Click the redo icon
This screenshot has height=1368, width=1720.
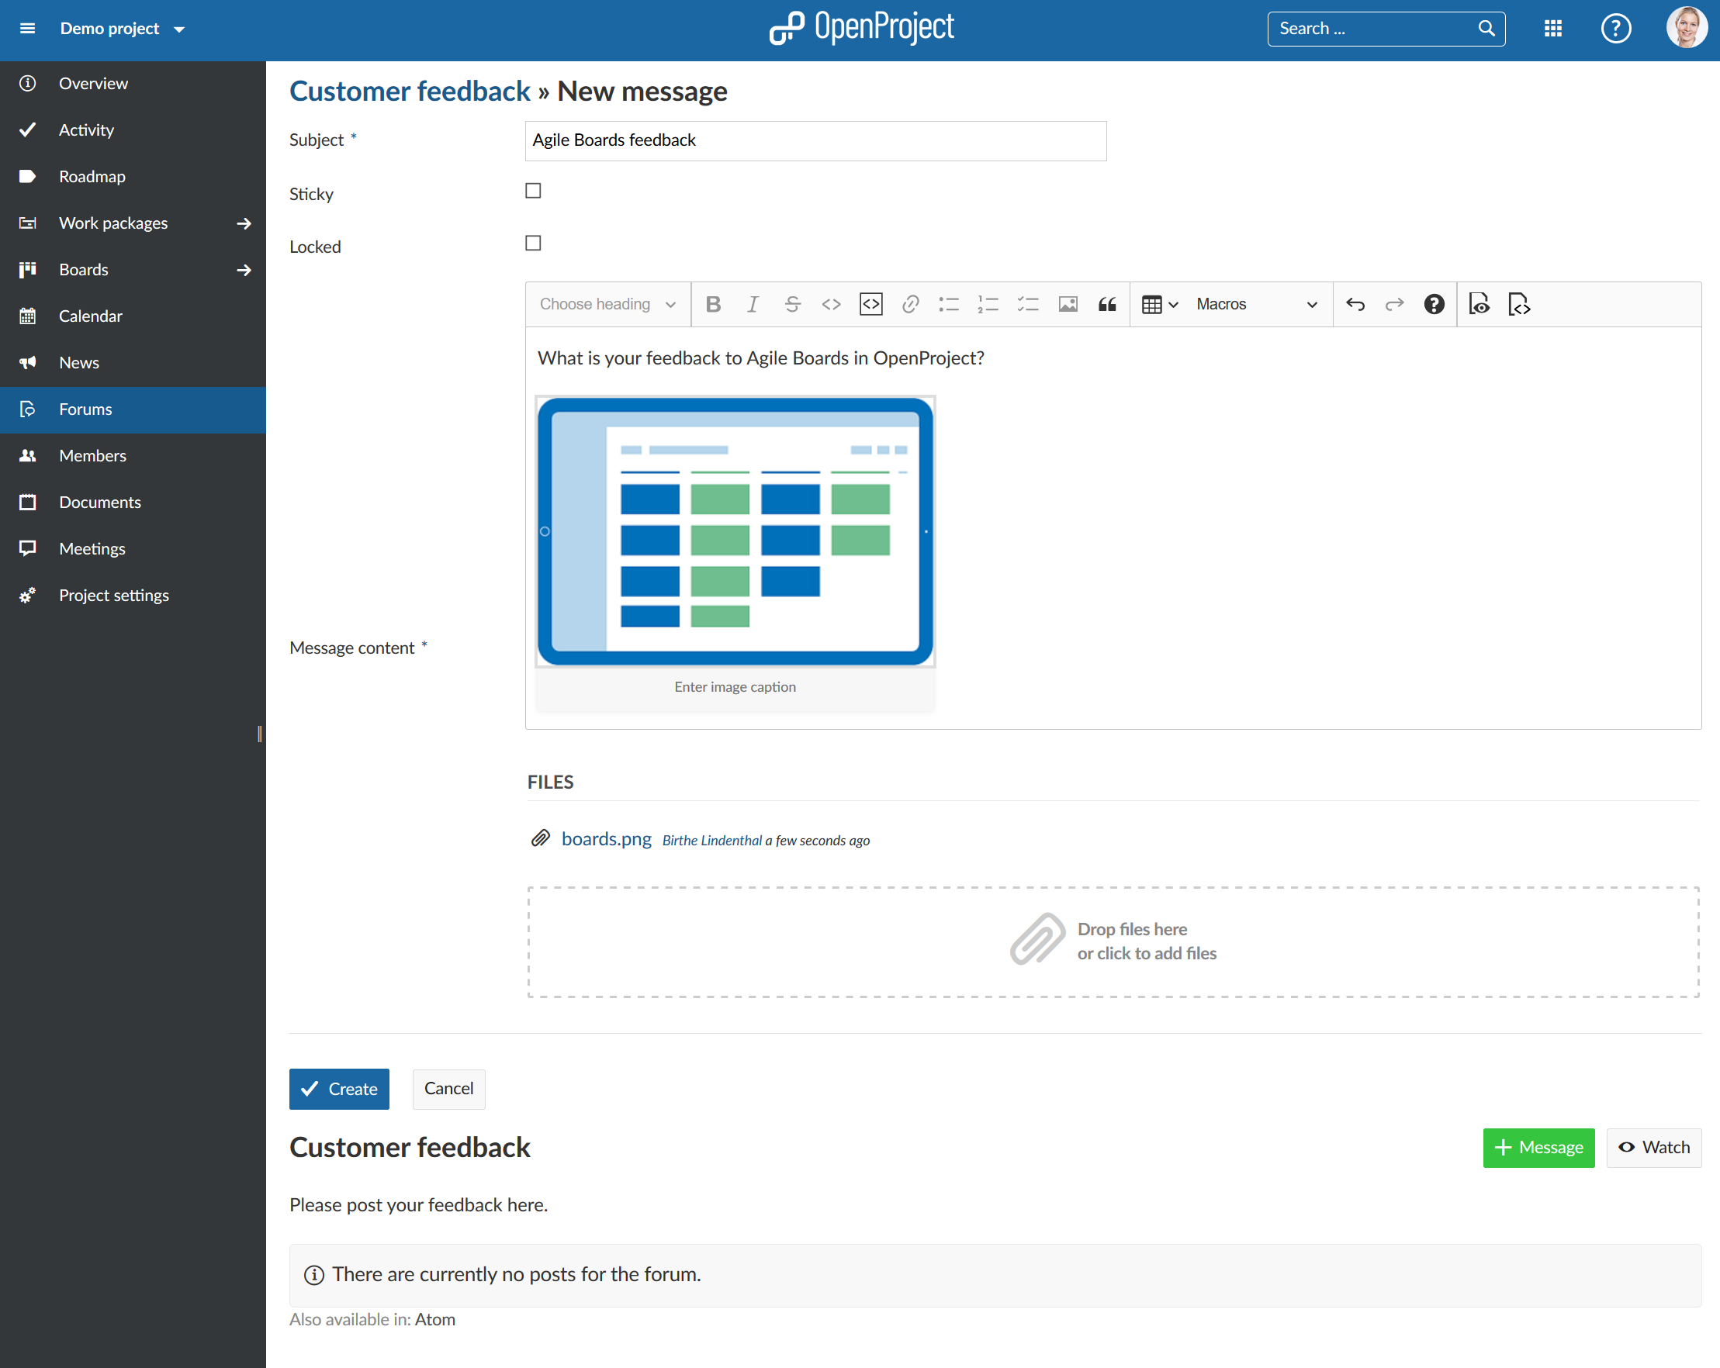[1393, 304]
